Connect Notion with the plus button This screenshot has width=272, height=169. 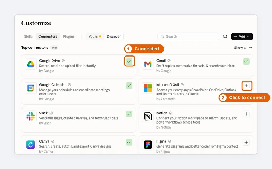[x=246, y=114]
